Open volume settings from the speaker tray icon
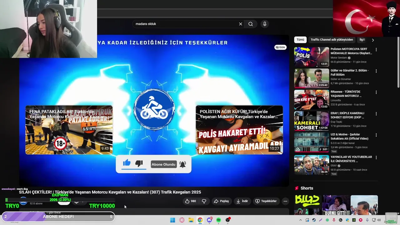The image size is (400, 225). tap(379, 220)
